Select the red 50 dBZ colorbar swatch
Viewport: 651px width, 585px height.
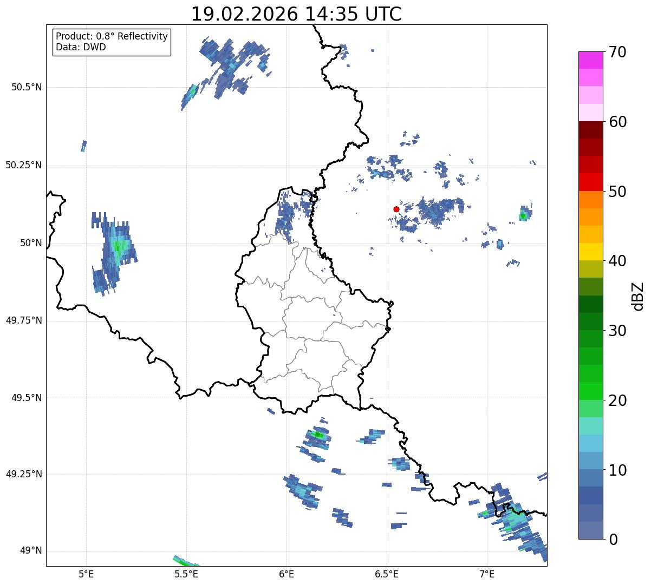(590, 182)
